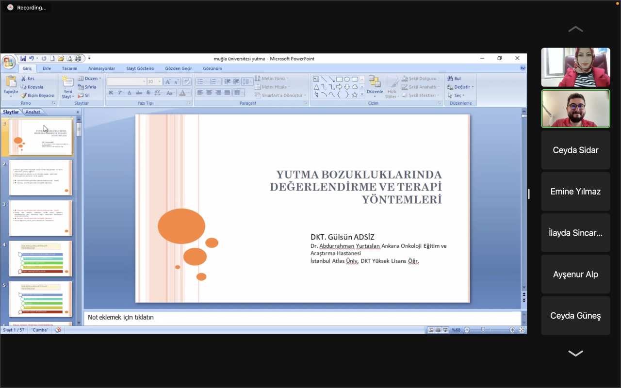Select Biçim Boyacısı format painter
621x388 pixels.
[37, 96]
